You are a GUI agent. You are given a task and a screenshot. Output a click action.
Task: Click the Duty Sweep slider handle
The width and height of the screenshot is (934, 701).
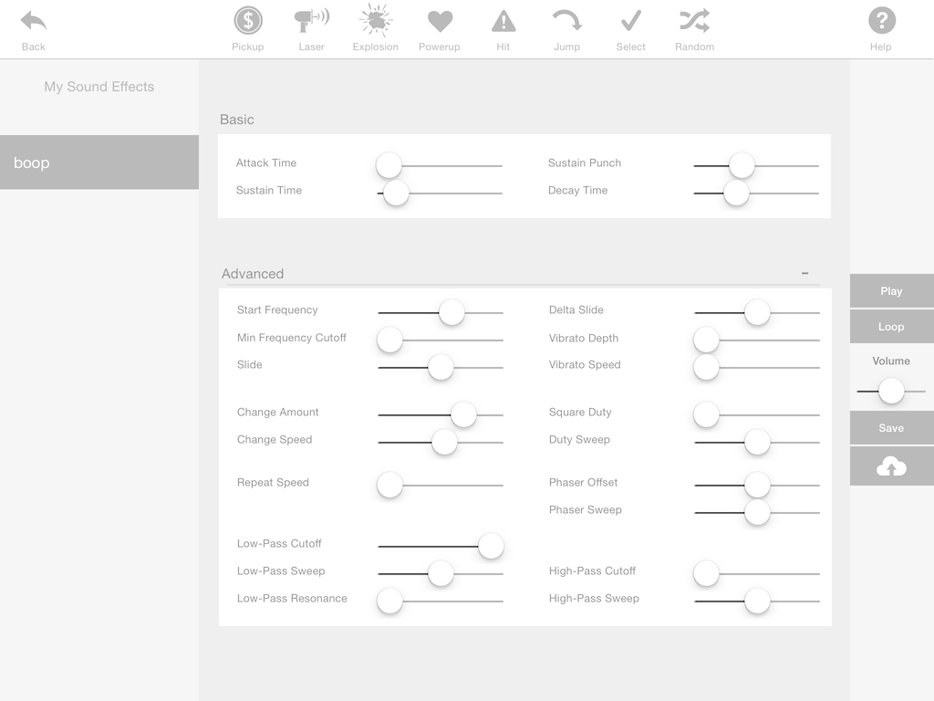pos(757,443)
